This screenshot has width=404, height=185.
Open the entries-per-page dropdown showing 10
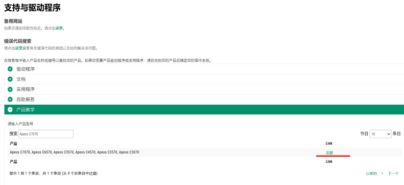click(x=381, y=134)
